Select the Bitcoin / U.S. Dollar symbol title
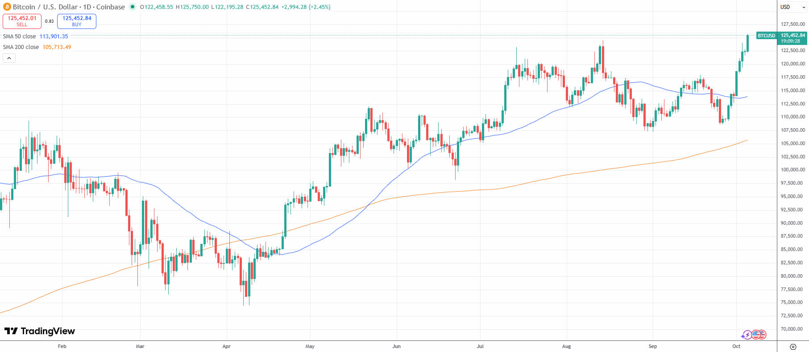The image size is (809, 352). [x=45, y=7]
